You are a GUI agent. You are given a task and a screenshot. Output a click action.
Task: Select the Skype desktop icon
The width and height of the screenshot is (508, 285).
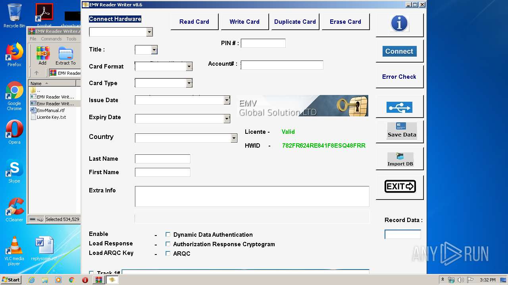tap(14, 171)
